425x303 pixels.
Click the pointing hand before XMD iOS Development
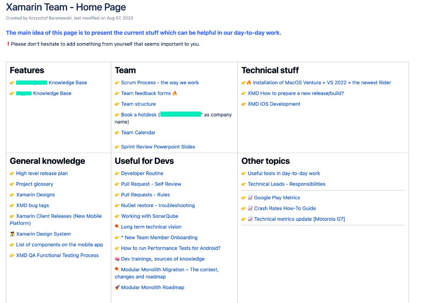tap(244, 104)
